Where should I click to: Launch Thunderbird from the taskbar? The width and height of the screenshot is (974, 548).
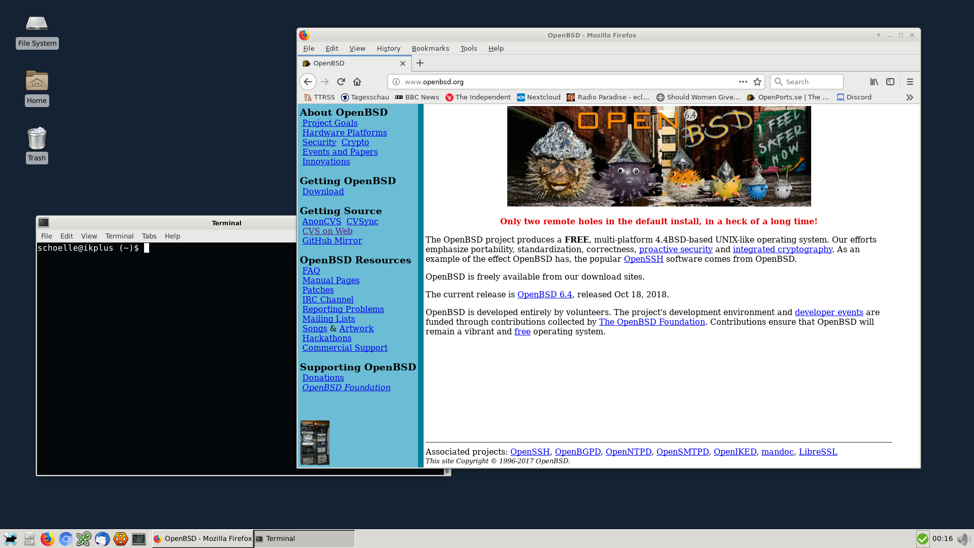(102, 539)
